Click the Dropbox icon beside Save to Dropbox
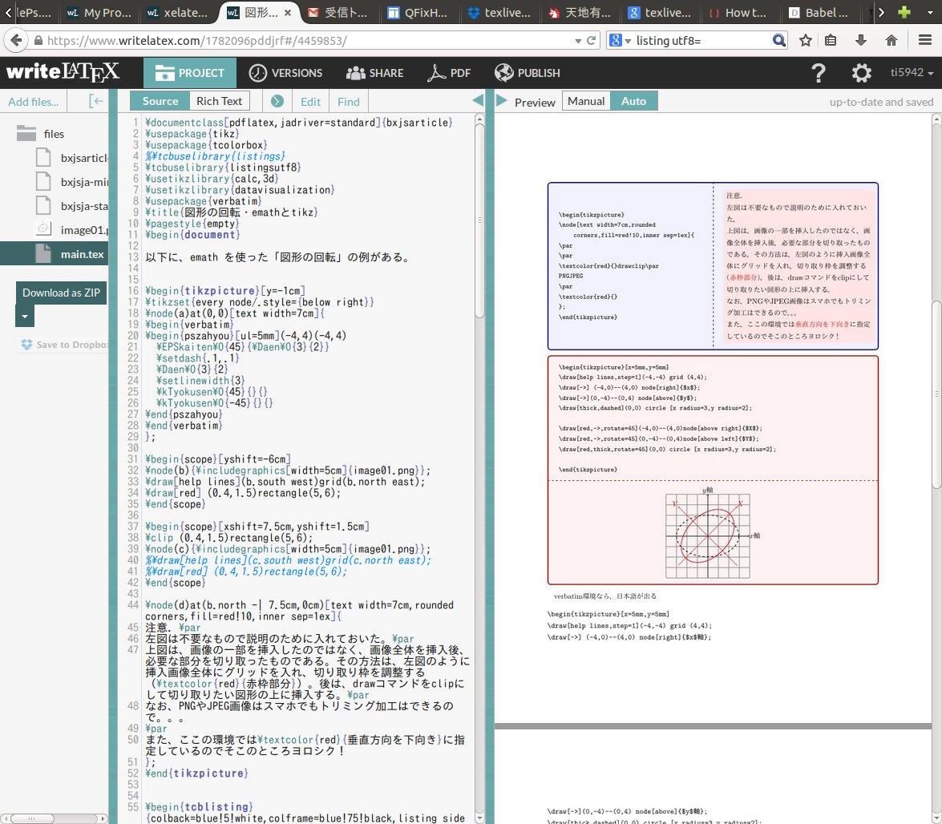This screenshot has width=942, height=824. coord(26,344)
